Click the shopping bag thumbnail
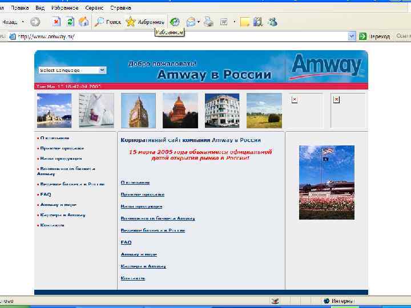The height and width of the screenshot is (308, 411). [x=96, y=111]
